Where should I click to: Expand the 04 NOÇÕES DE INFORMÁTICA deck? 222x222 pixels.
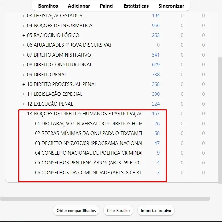click(x=24, y=26)
